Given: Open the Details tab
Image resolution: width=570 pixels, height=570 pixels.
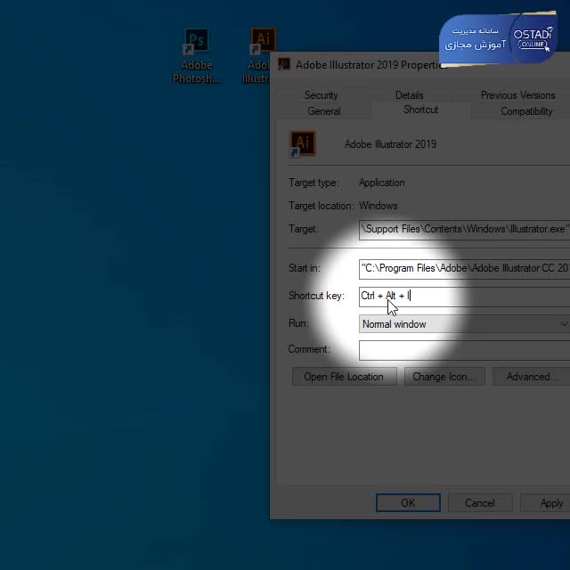Looking at the screenshot, I should pos(409,95).
